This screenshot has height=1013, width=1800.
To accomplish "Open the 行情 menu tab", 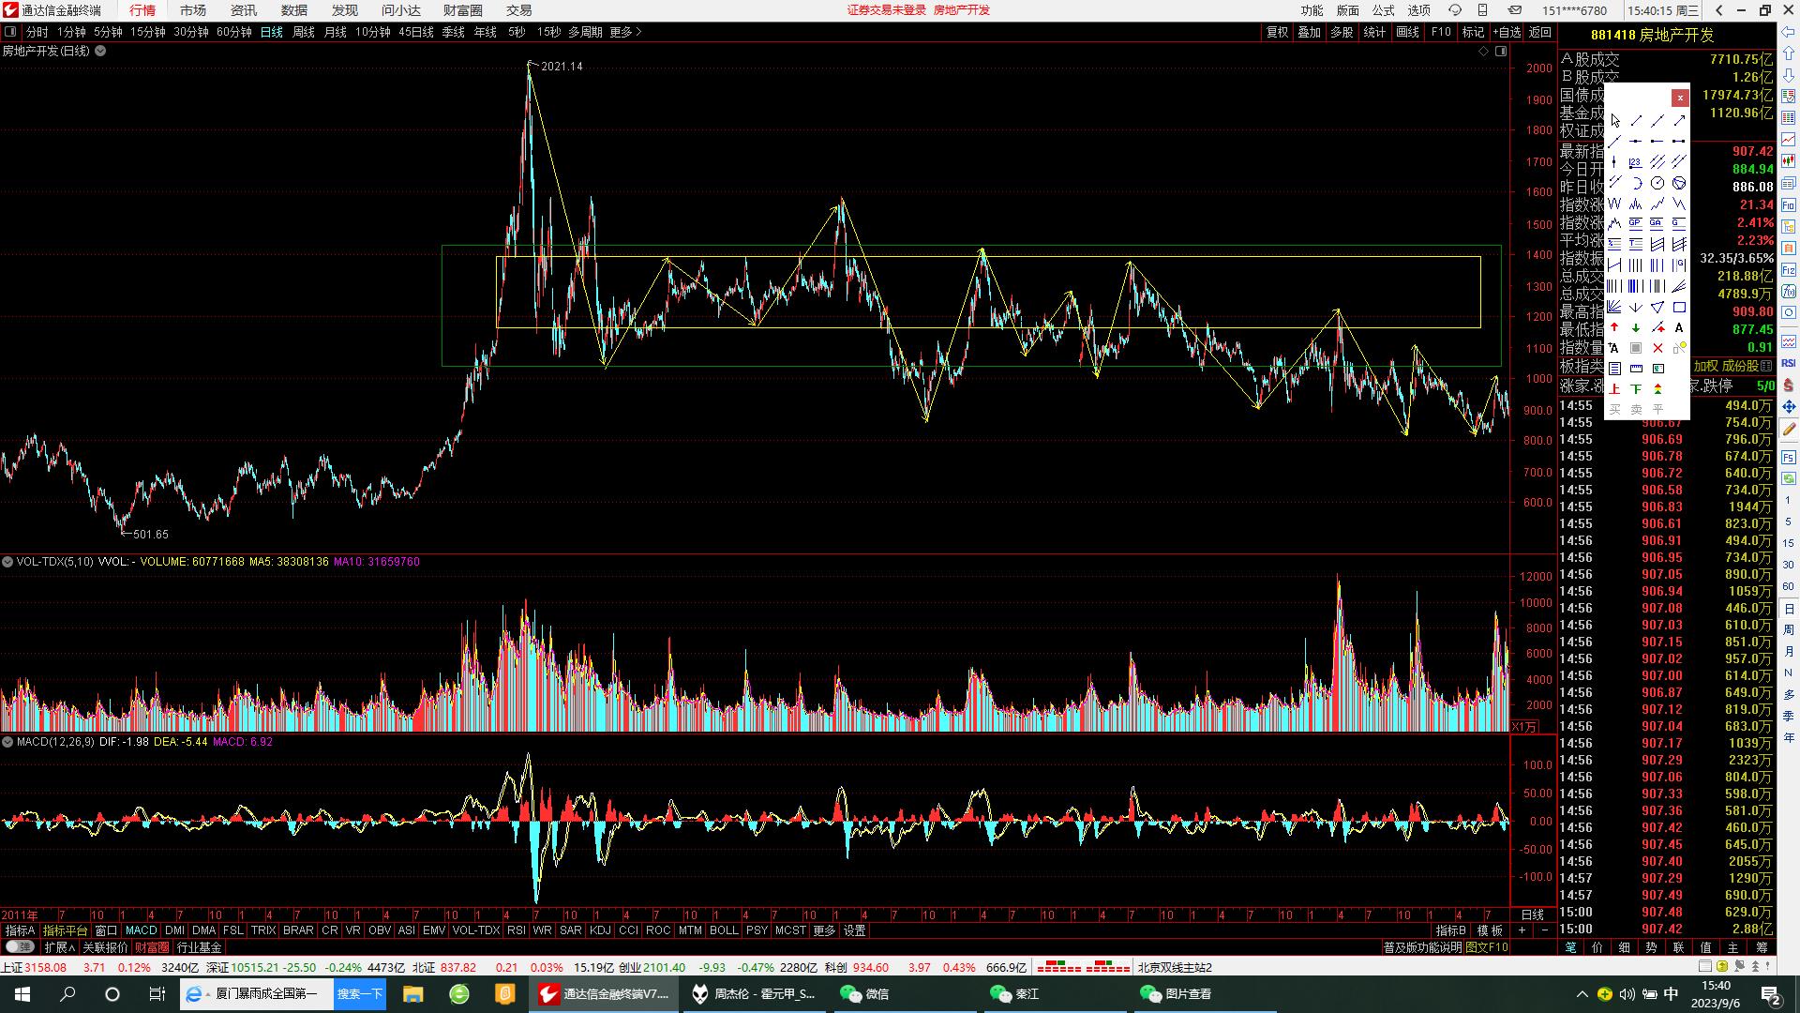I will click(x=142, y=10).
